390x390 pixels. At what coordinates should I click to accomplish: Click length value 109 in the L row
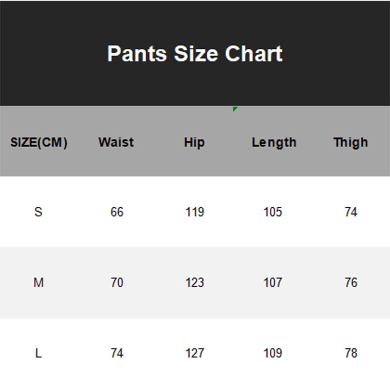(x=273, y=353)
